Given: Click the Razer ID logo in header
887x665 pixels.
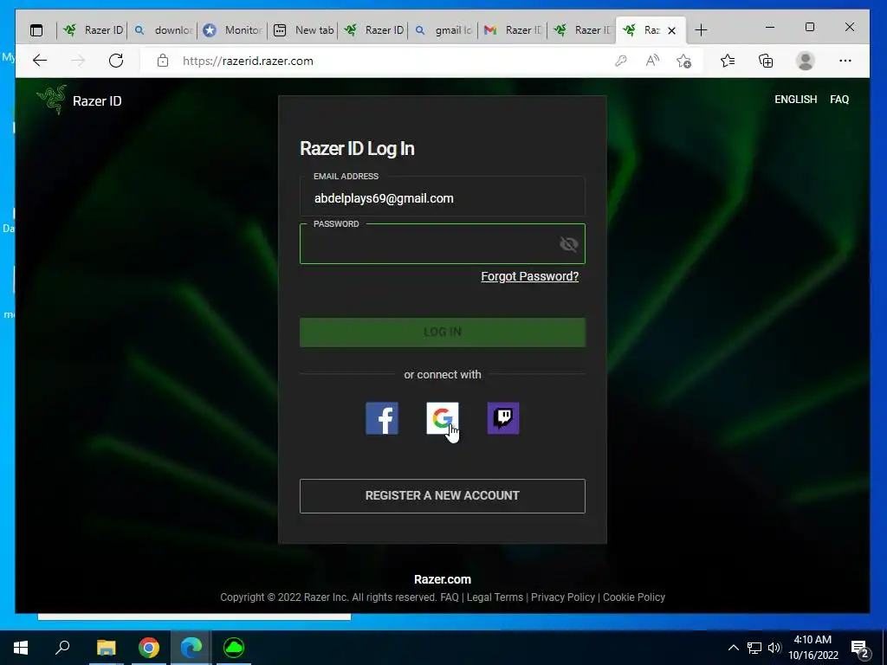Looking at the screenshot, I should (79, 100).
